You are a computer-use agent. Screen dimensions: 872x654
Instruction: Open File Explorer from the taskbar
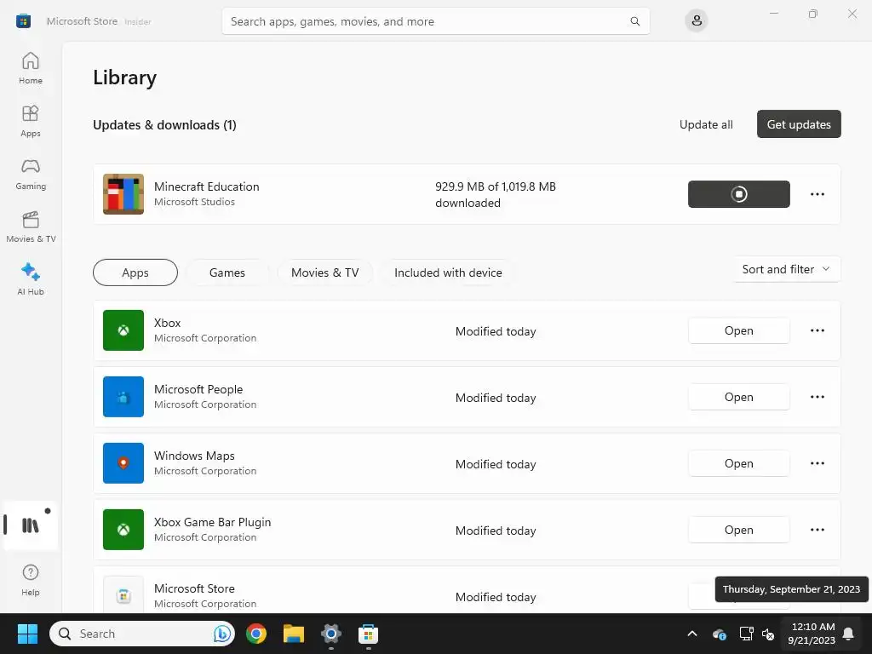(x=294, y=634)
